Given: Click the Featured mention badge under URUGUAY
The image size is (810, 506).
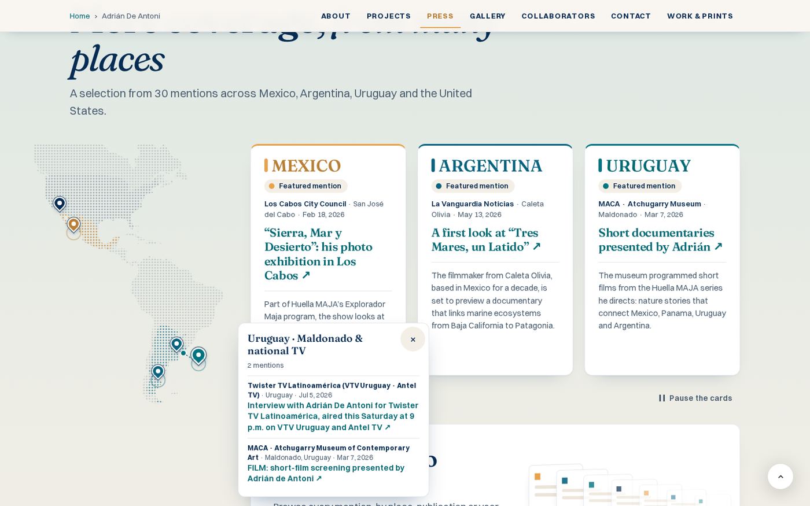Looking at the screenshot, I should [640, 186].
